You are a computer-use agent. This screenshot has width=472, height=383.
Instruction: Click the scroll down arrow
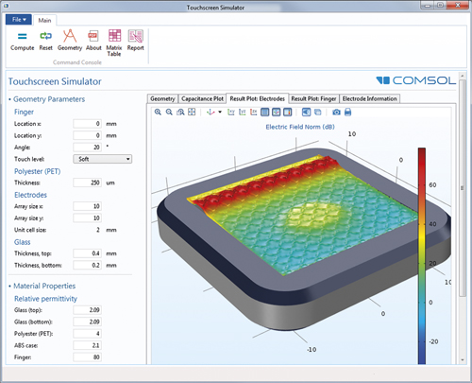pos(462,359)
